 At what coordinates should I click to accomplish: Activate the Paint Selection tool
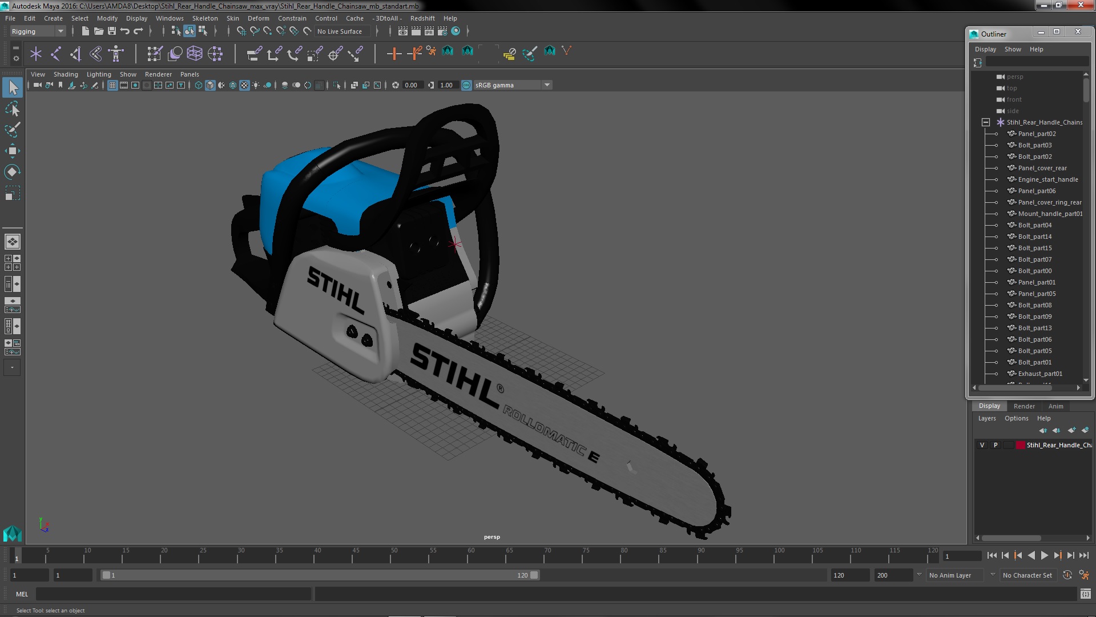coord(13,130)
